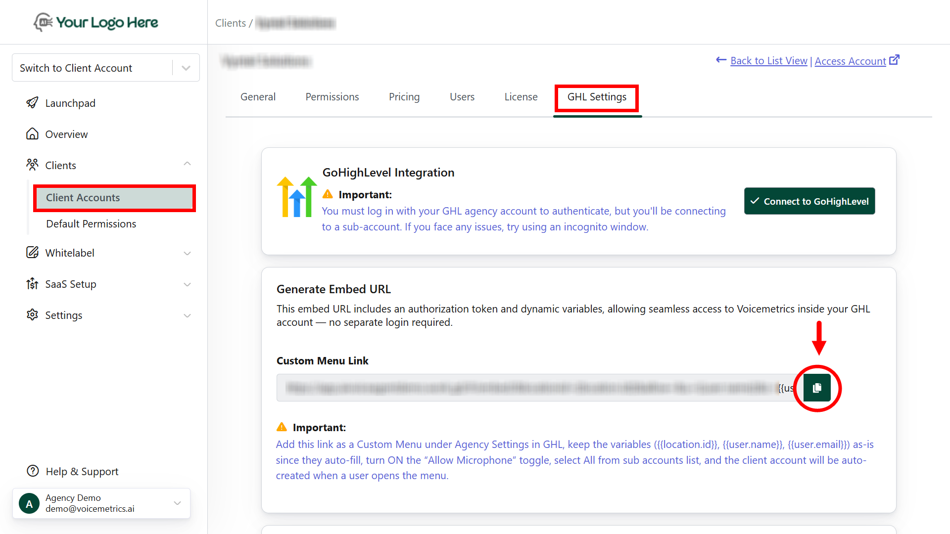Open the Agency Demo profile menu
The width and height of the screenshot is (950, 534).
(x=177, y=503)
